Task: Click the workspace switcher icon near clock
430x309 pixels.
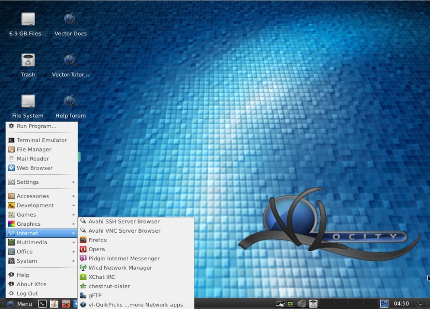Action: click(x=384, y=303)
